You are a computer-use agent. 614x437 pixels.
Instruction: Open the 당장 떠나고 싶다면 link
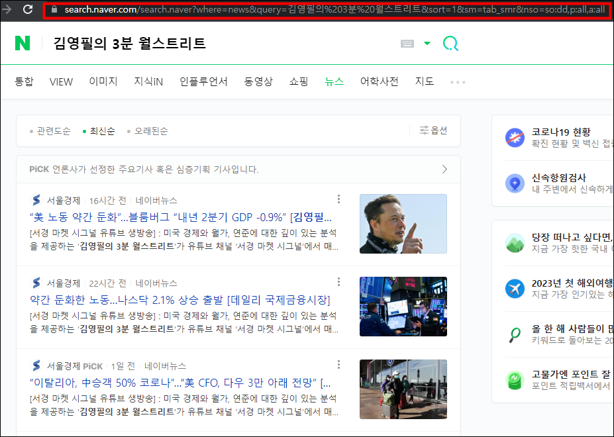coord(572,237)
